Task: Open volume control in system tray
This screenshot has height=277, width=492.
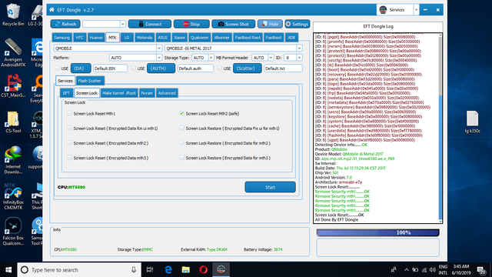Action: (x=432, y=270)
